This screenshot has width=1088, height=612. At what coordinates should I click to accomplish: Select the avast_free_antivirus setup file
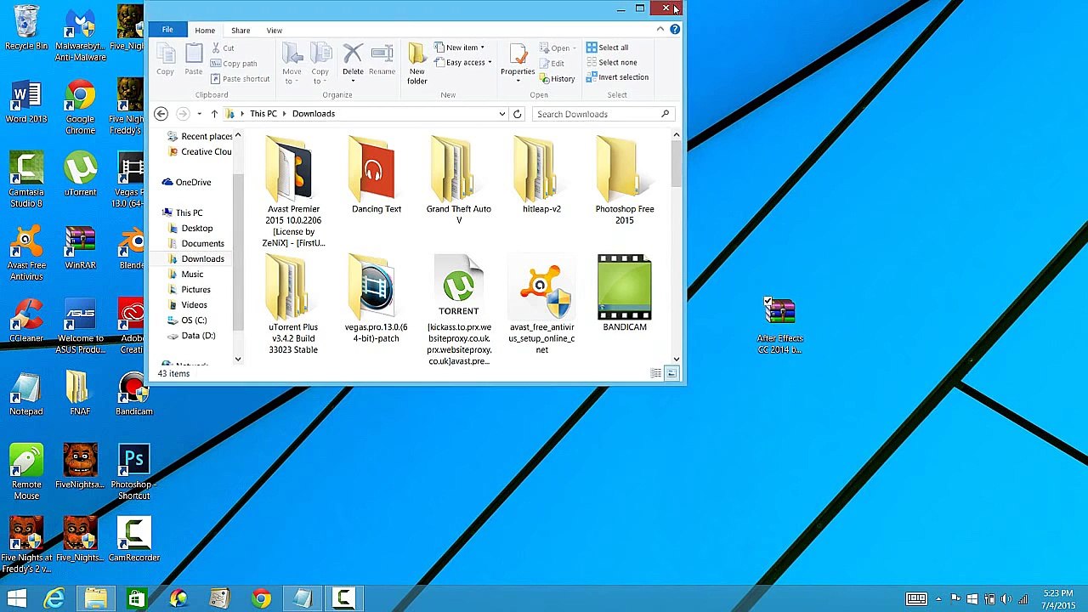pyautogui.click(x=541, y=305)
